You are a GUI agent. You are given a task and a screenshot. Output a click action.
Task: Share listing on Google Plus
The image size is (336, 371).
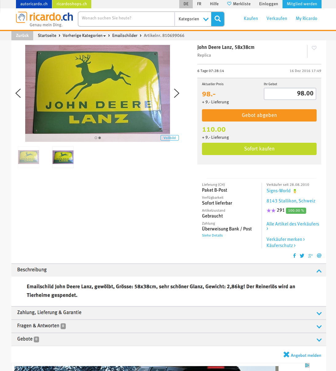point(310,256)
